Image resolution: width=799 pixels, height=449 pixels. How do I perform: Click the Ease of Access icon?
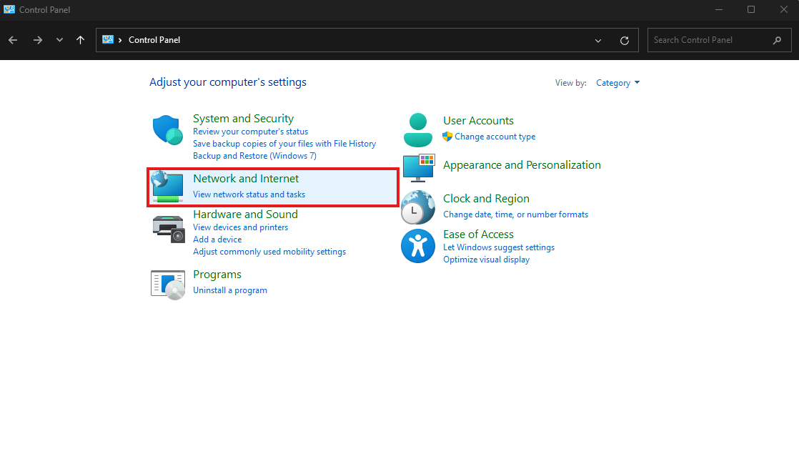(x=418, y=246)
